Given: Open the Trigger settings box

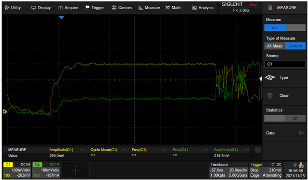Looking at the screenshot, I should pyautogui.click(x=266, y=170).
